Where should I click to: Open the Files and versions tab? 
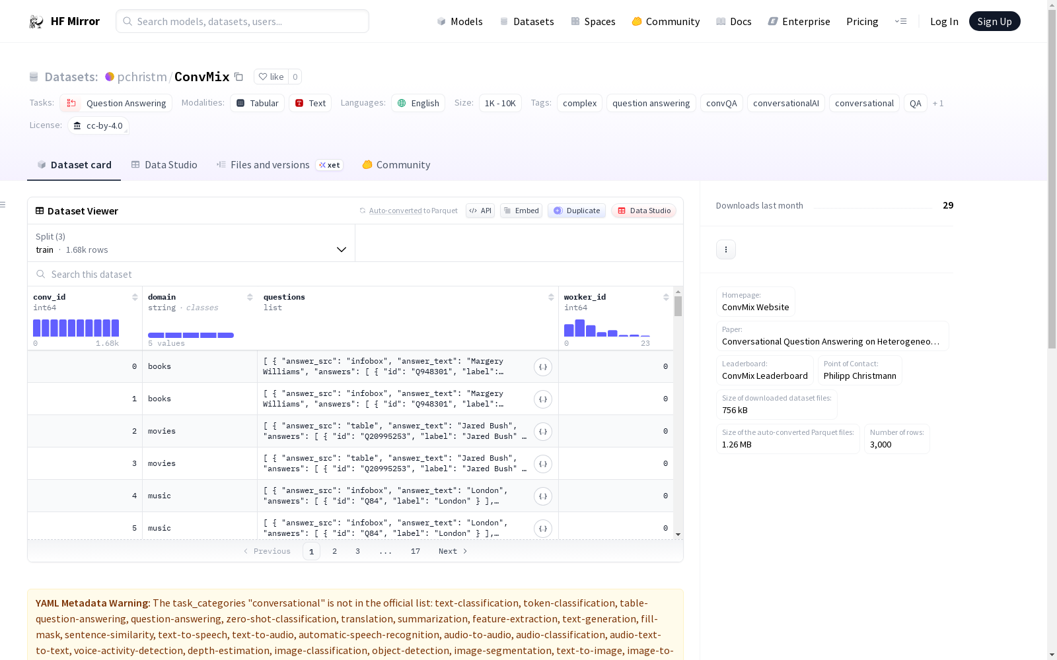(x=279, y=165)
